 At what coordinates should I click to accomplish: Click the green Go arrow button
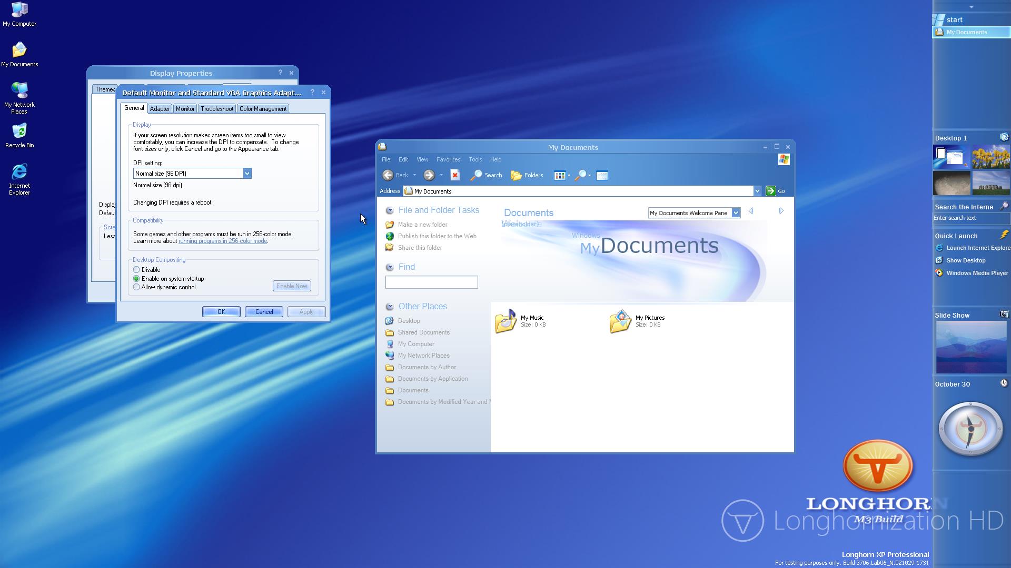pos(770,191)
